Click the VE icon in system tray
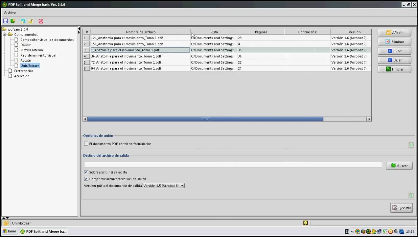The height and width of the screenshot is (237, 418). [x=385, y=231]
